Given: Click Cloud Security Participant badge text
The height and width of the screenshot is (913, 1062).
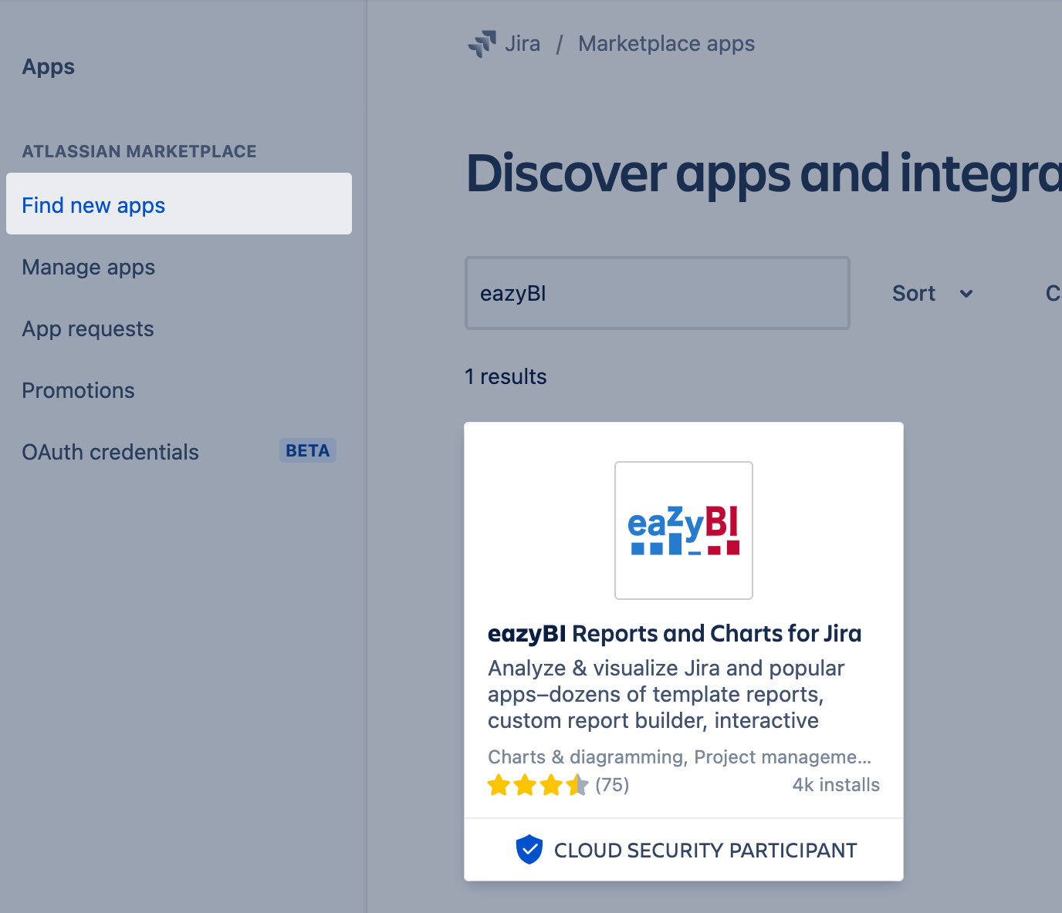Looking at the screenshot, I should click(705, 851).
